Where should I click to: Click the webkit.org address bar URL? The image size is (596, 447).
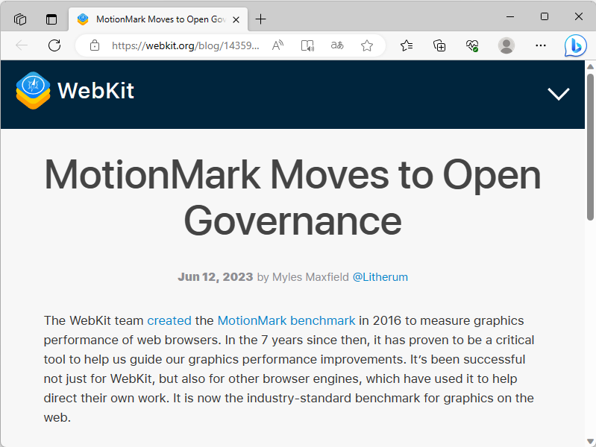click(186, 45)
